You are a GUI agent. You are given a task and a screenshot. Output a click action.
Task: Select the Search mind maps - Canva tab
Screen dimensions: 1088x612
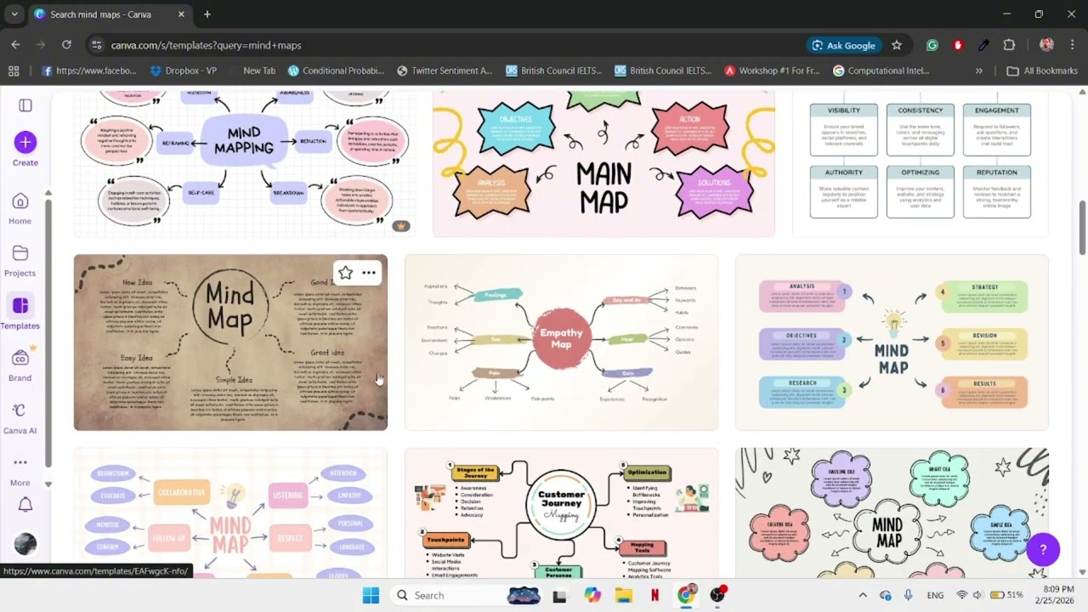[110, 14]
